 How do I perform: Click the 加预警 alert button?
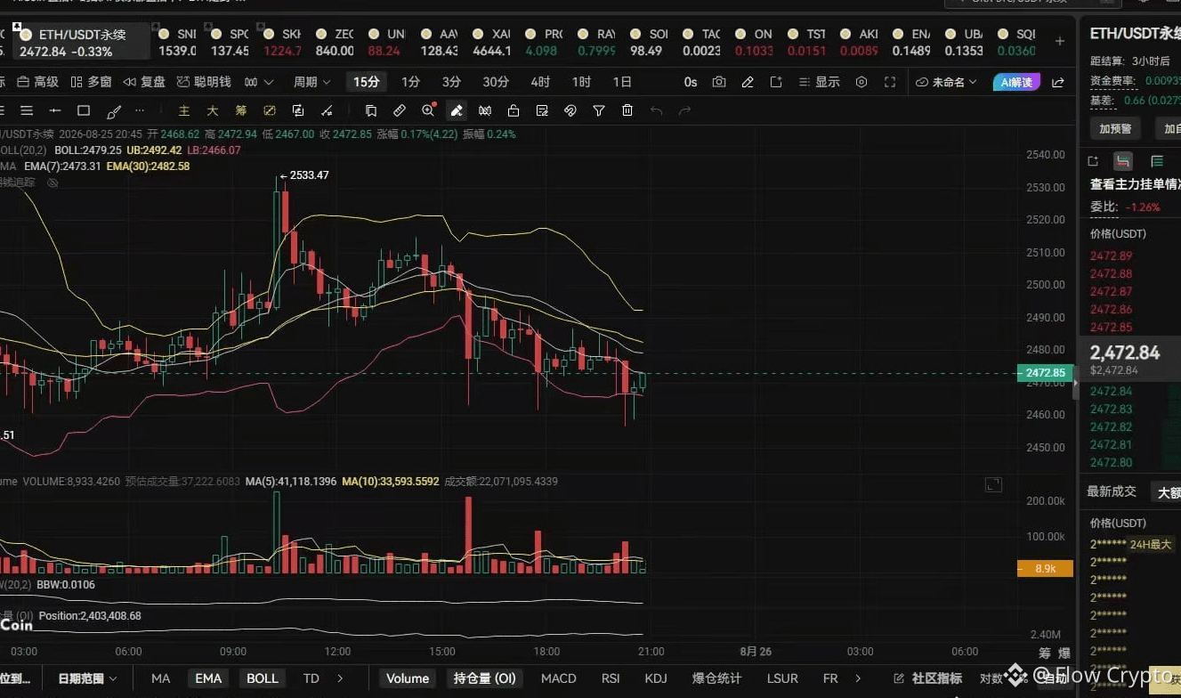pyautogui.click(x=1115, y=129)
